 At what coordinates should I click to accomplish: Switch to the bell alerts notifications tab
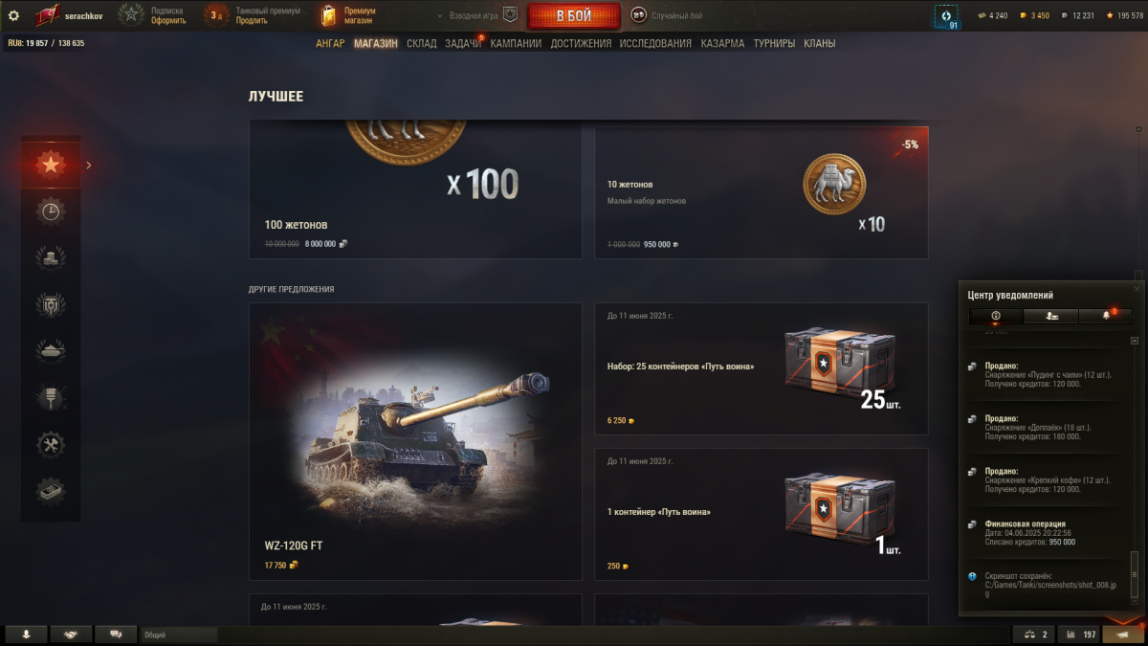[x=1105, y=316]
